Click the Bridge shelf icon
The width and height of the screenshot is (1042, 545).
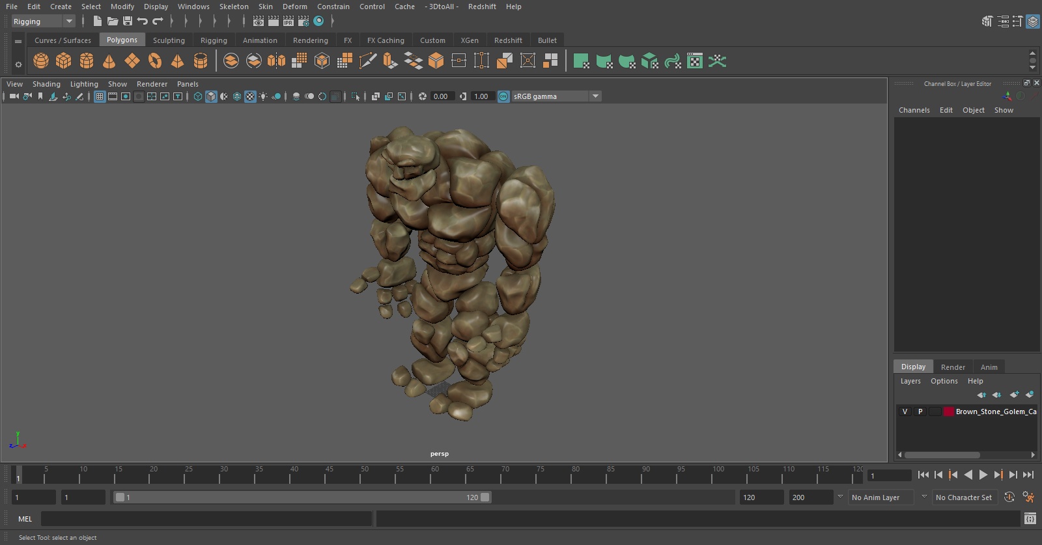coord(413,61)
